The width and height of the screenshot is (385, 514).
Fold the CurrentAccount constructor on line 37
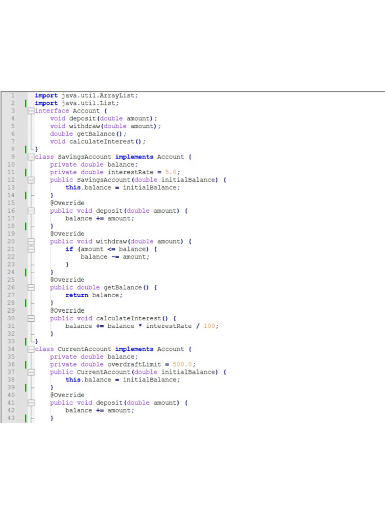[31, 372]
